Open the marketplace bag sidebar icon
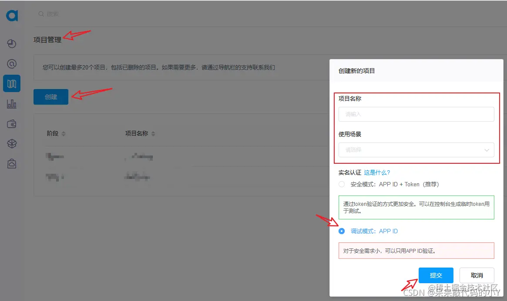Screen dimensions: 507x301 [12, 163]
